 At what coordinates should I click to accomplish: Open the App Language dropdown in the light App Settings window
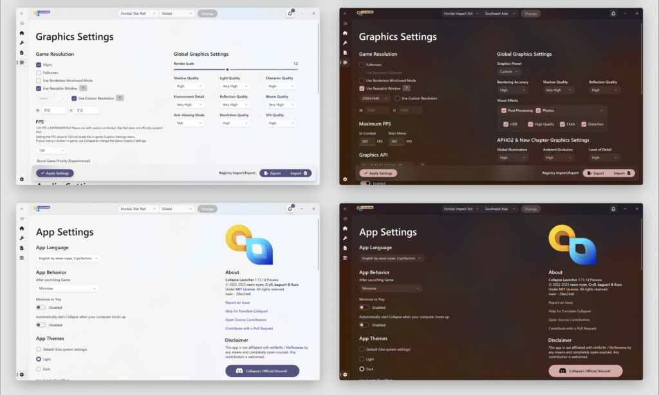(x=68, y=258)
